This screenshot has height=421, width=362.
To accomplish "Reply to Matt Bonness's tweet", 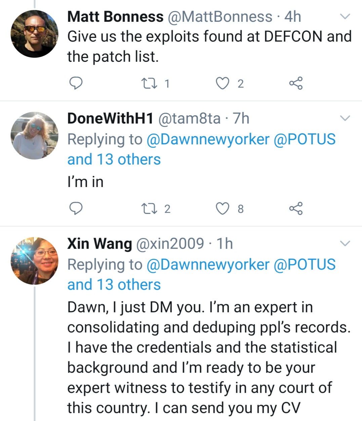I will [76, 83].
